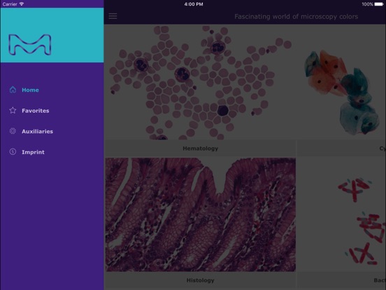Click the Fascinating world of microscopy colors title
This screenshot has height=290, width=386.
pos(296,17)
